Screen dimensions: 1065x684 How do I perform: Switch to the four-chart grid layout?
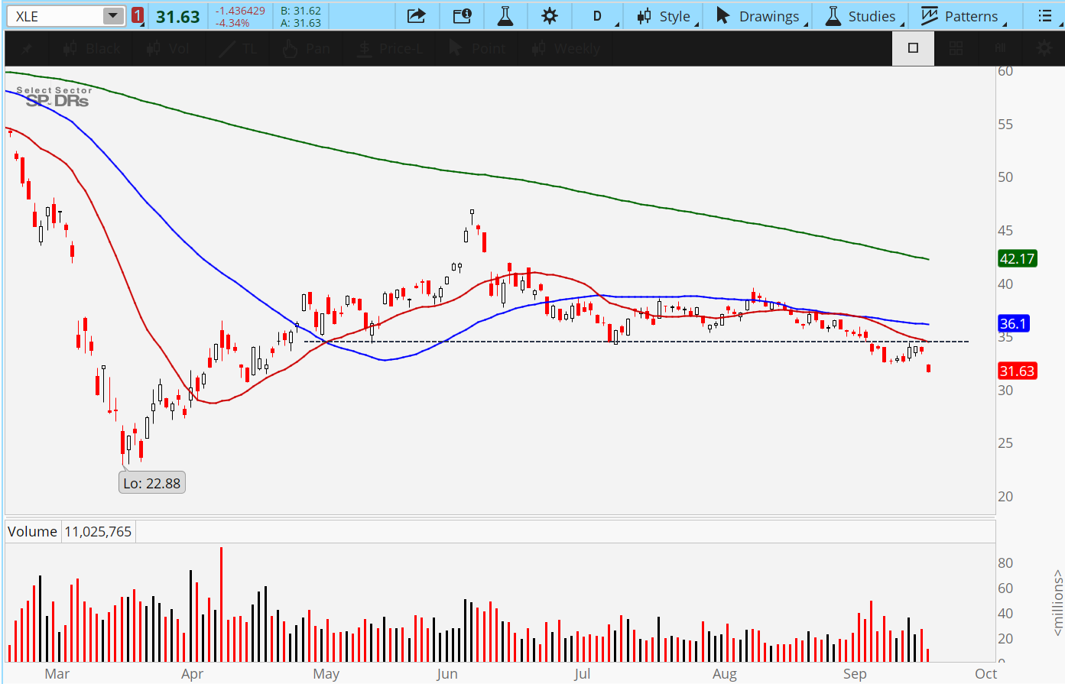point(956,49)
